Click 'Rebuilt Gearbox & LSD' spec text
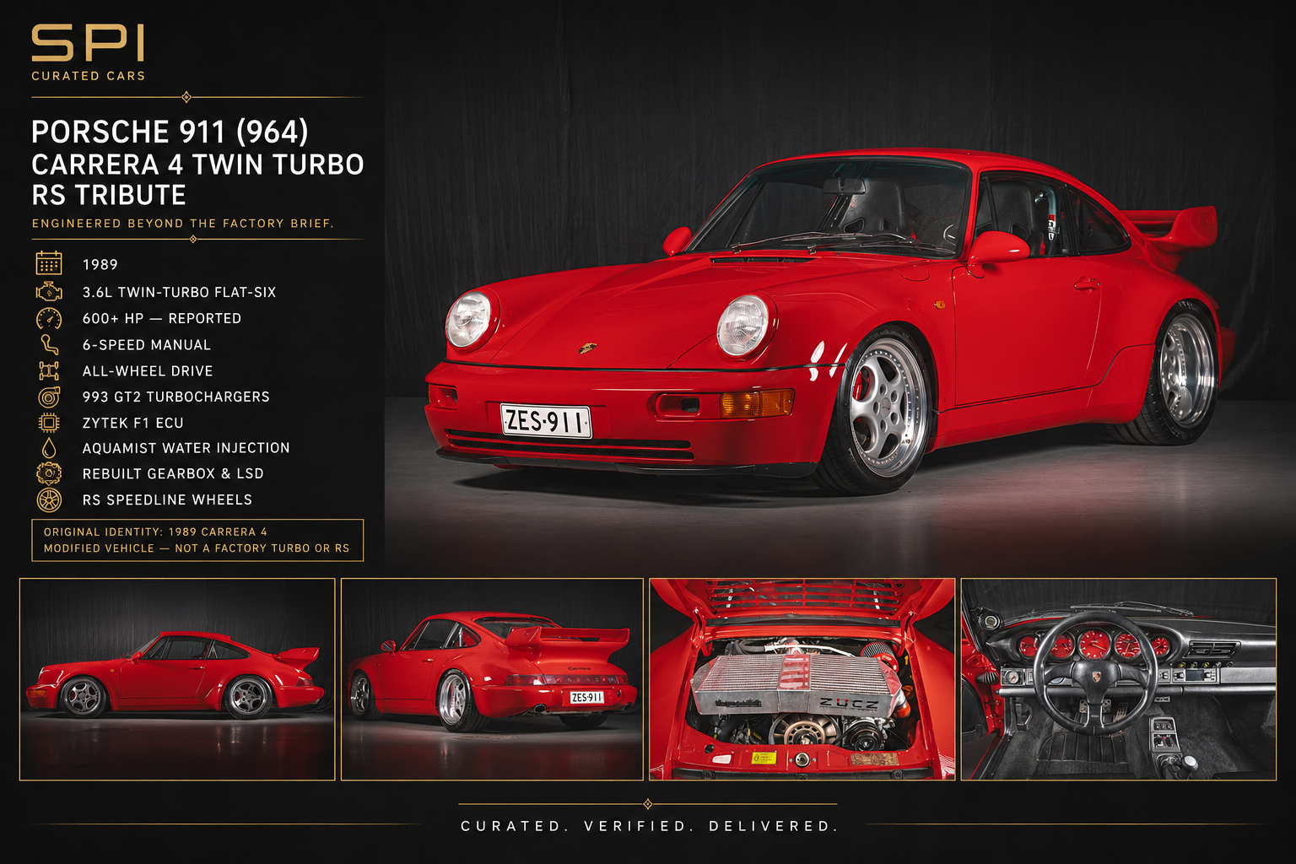Screen dimensions: 1296x864 click(x=173, y=473)
